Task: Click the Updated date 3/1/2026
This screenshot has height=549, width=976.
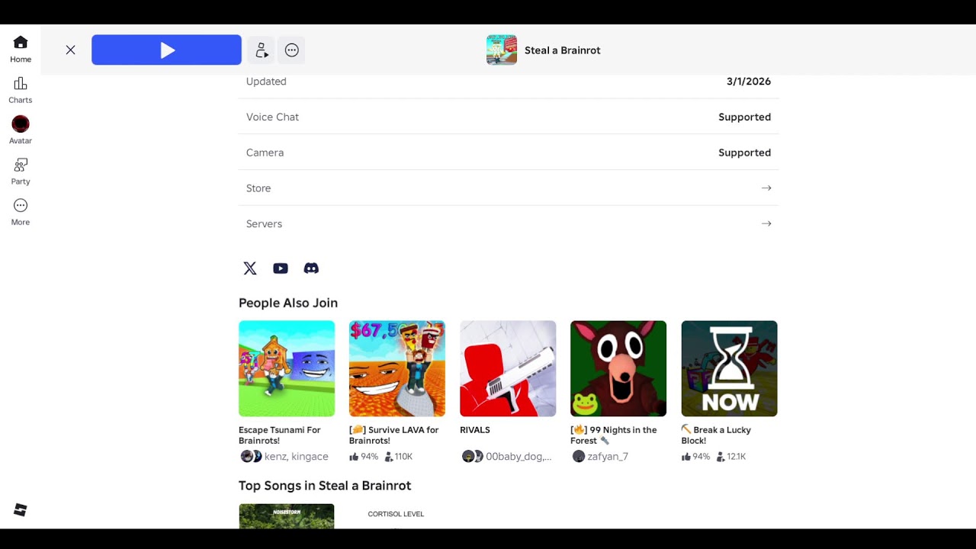Action: 749,82
